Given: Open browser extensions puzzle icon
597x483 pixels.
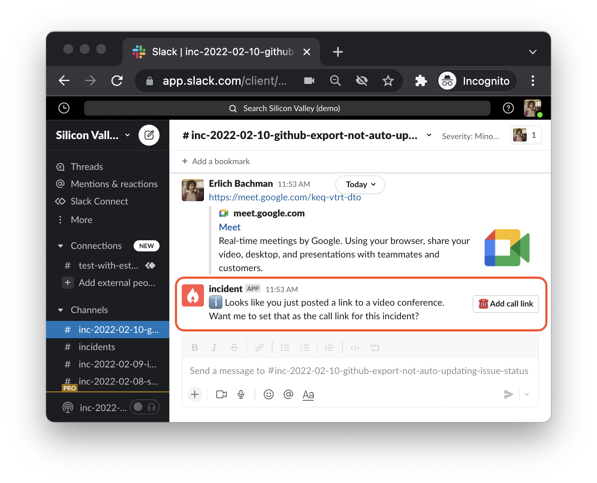Looking at the screenshot, I should click(421, 81).
